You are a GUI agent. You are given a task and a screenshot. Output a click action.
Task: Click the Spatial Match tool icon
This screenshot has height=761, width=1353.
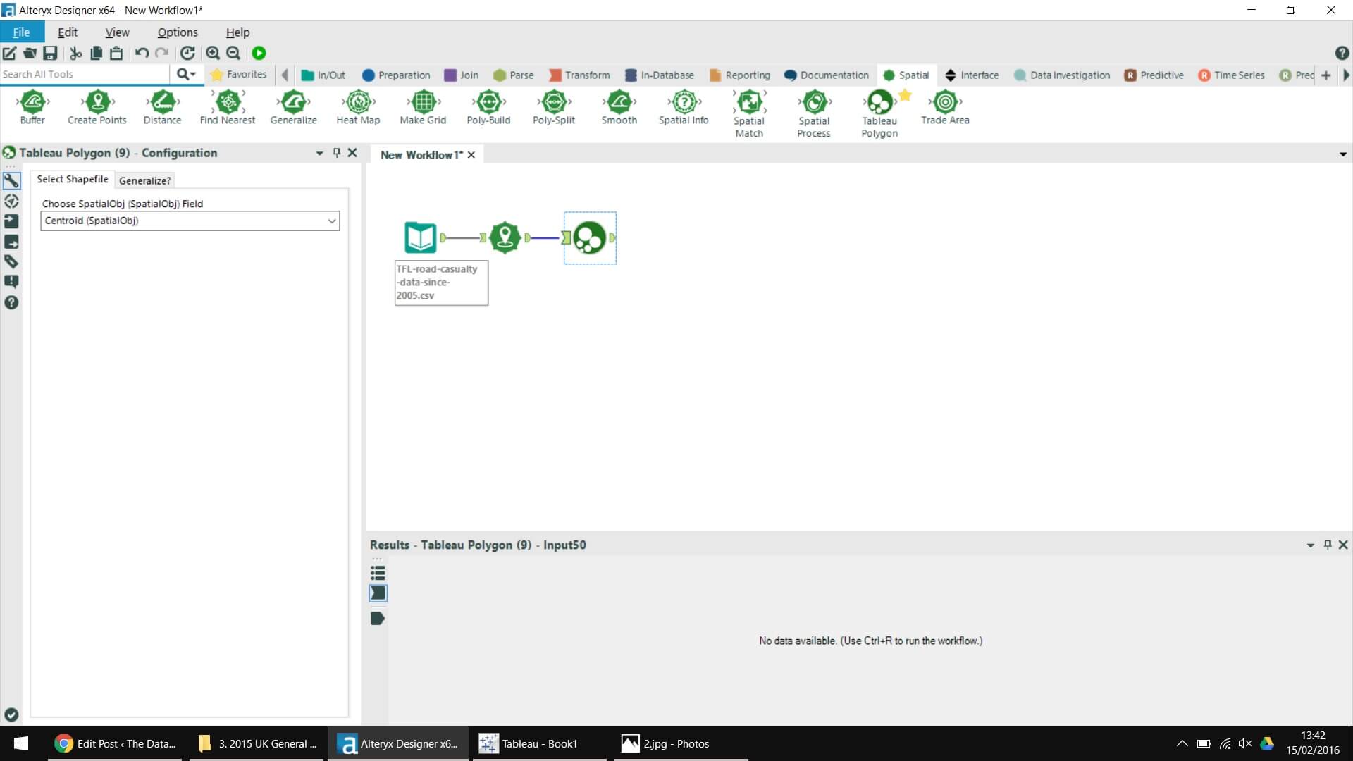point(749,103)
